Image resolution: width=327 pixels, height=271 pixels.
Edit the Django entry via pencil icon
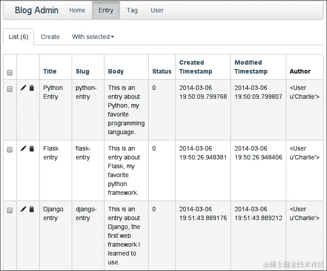23,209
